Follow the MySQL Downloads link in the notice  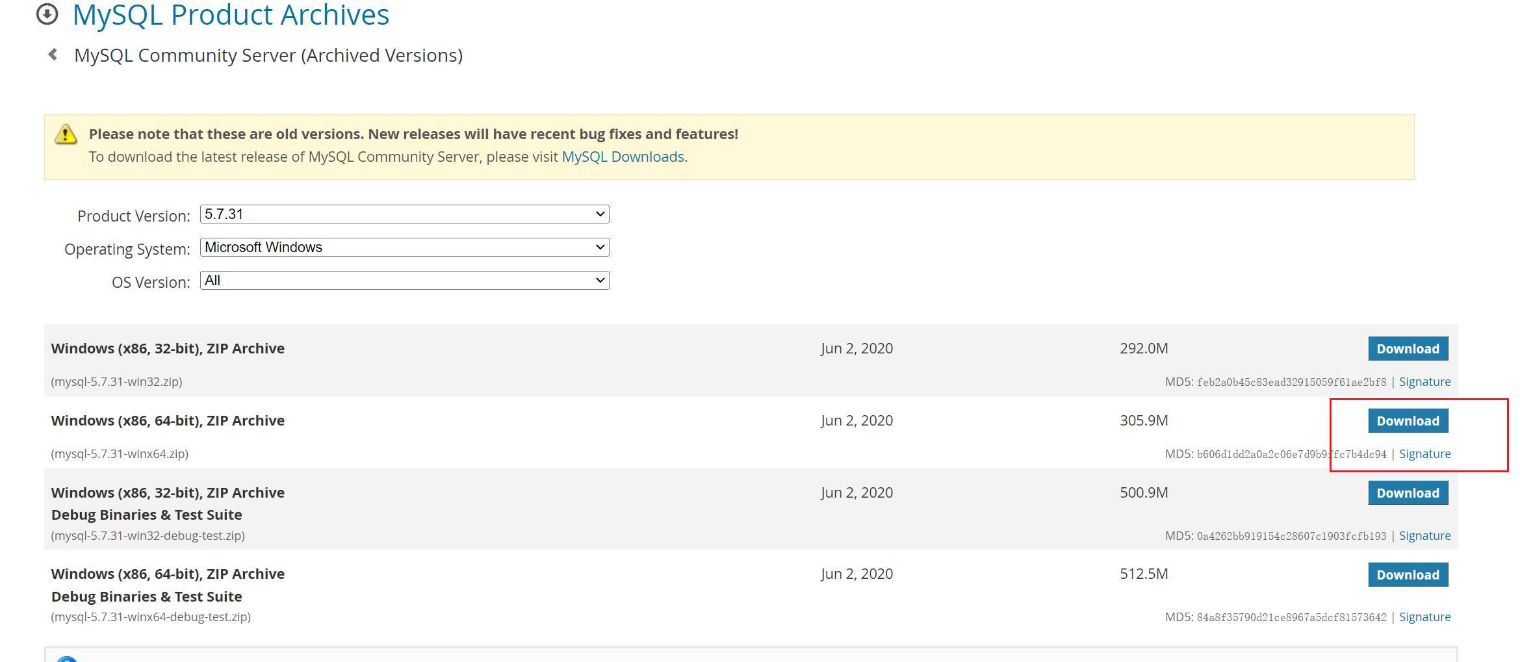623,157
